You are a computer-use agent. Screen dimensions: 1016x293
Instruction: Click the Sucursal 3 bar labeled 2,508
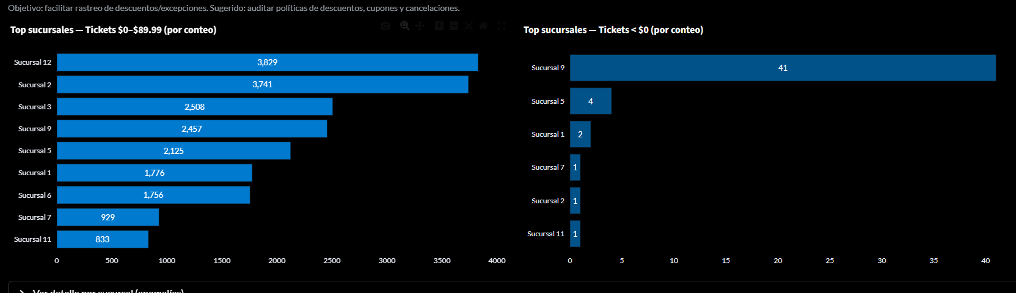click(194, 107)
